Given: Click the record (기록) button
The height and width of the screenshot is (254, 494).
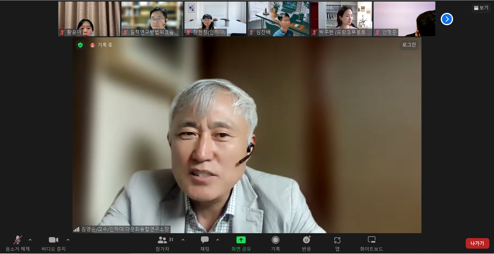Looking at the screenshot, I should click(x=276, y=243).
